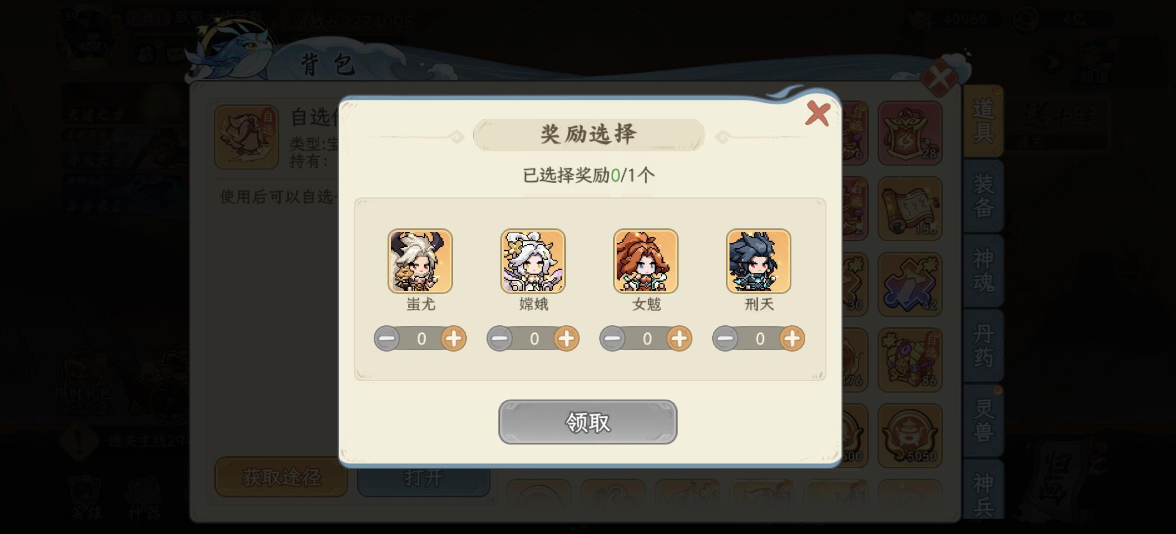1176x534 pixels.
Task: Select the 蚩尤 hero portrait
Action: pos(420,261)
